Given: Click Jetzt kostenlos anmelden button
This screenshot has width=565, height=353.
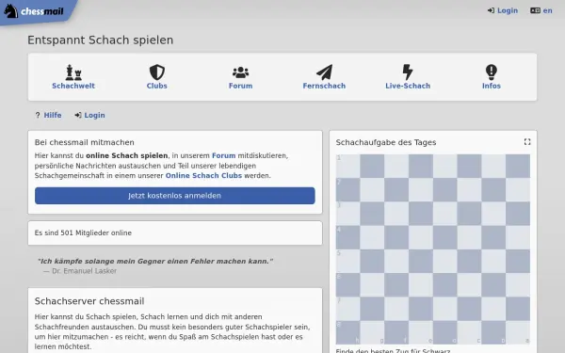Looking at the screenshot, I should click(175, 196).
